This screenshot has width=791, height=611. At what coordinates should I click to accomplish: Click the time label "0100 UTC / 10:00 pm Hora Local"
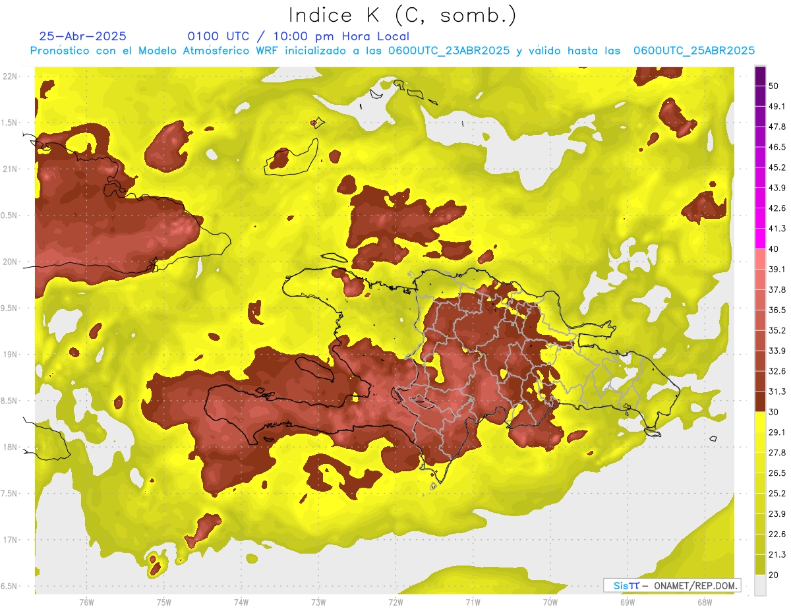(x=299, y=36)
